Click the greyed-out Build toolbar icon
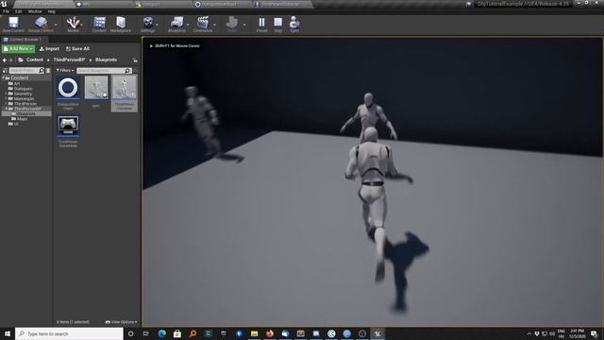This screenshot has height=340, width=604. click(x=232, y=25)
